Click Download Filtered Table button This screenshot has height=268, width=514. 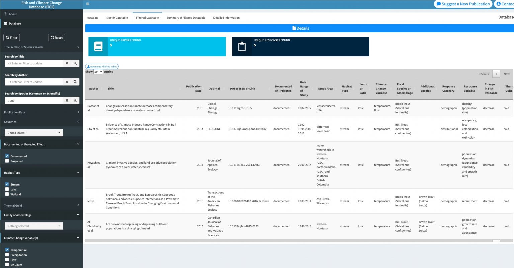click(102, 67)
